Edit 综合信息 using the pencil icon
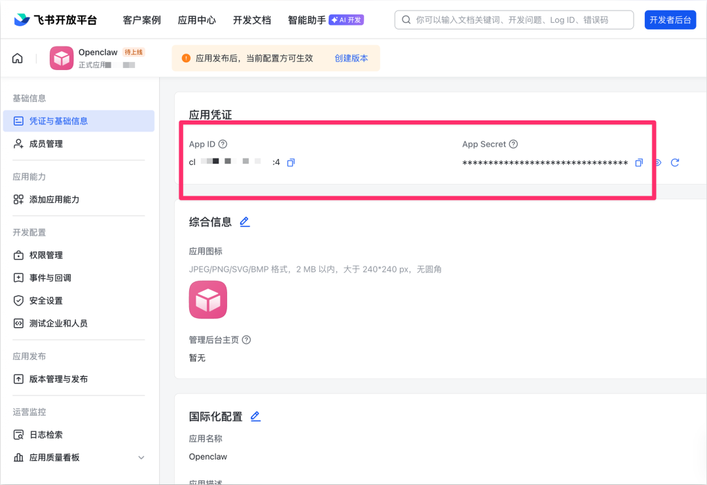 pos(245,221)
